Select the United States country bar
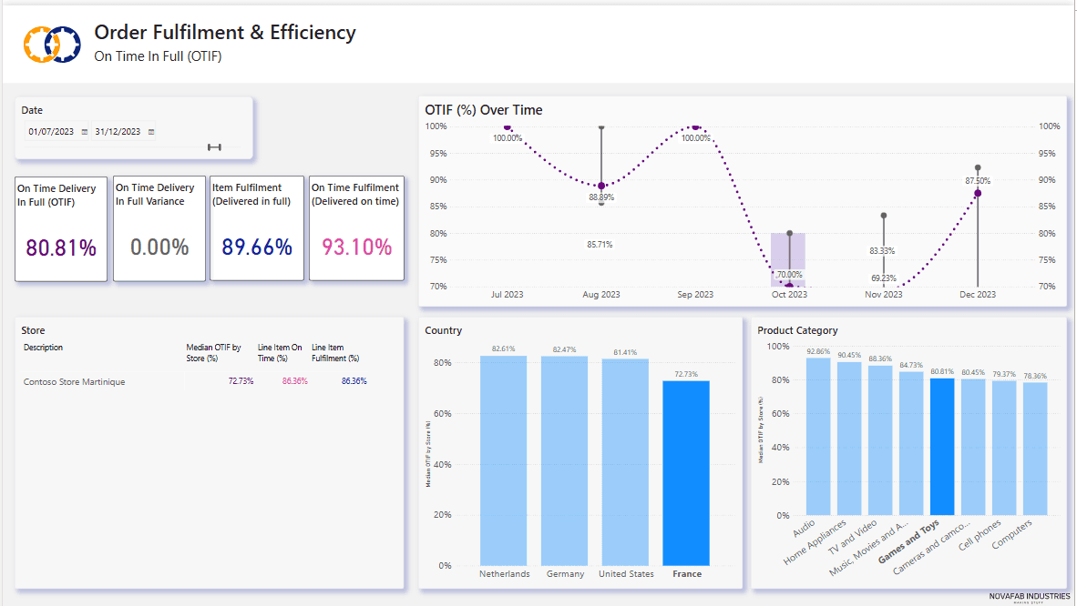The height and width of the screenshot is (606, 1077). pyautogui.click(x=625, y=461)
